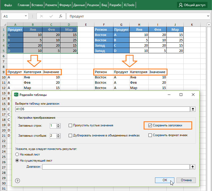Click the cancel entry X icon in formula bar

click(x=41, y=16)
